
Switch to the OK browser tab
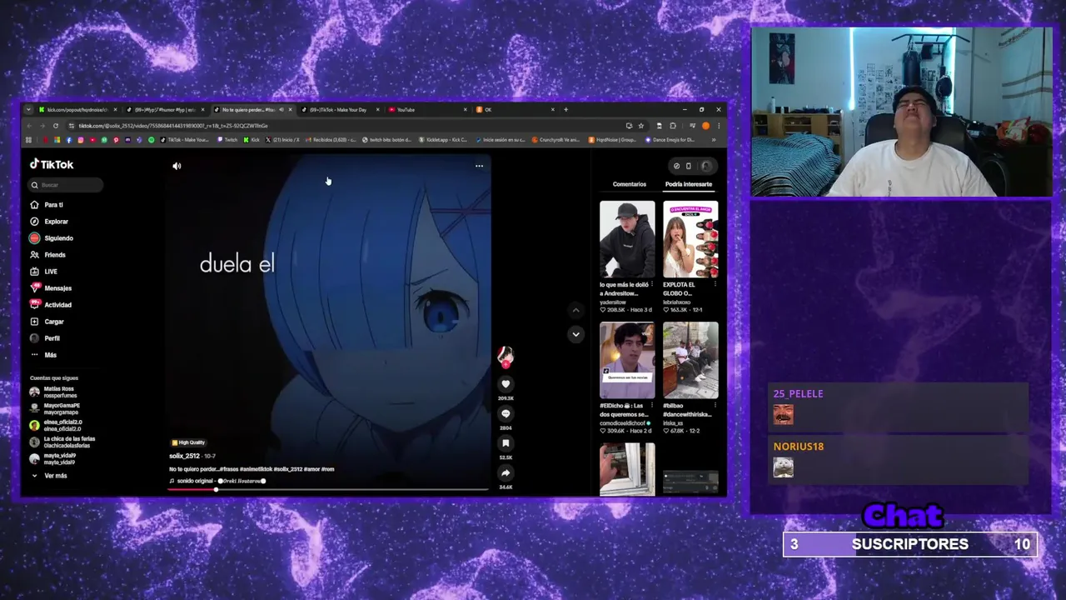[x=516, y=110]
